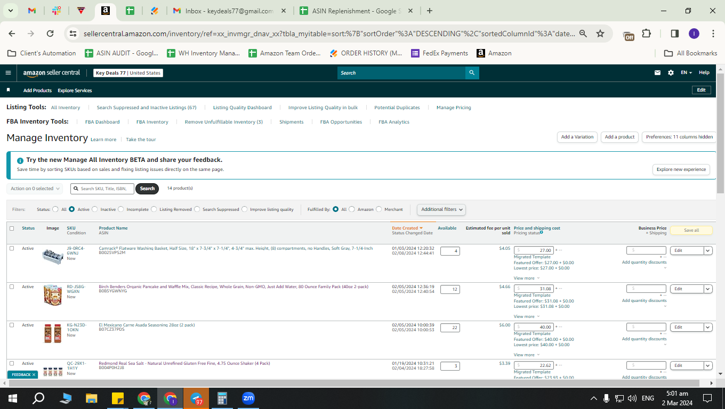Switch to the Gmail pinned tab
The image size is (725, 409).
tap(32, 11)
